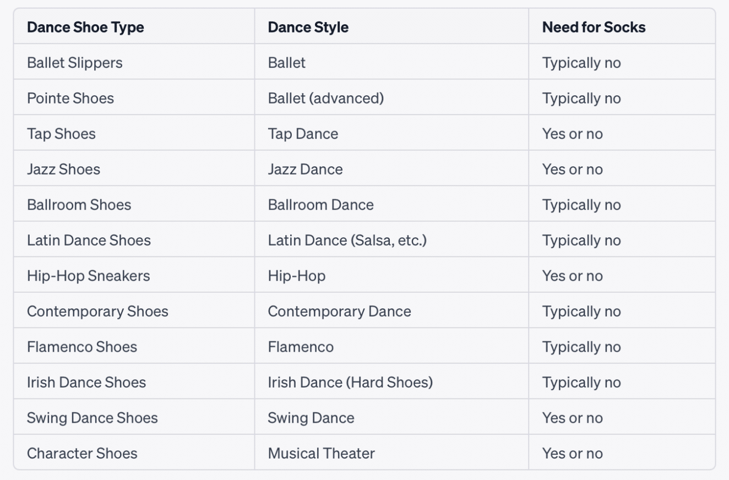Click the "Dance Style" column header

[308, 27]
